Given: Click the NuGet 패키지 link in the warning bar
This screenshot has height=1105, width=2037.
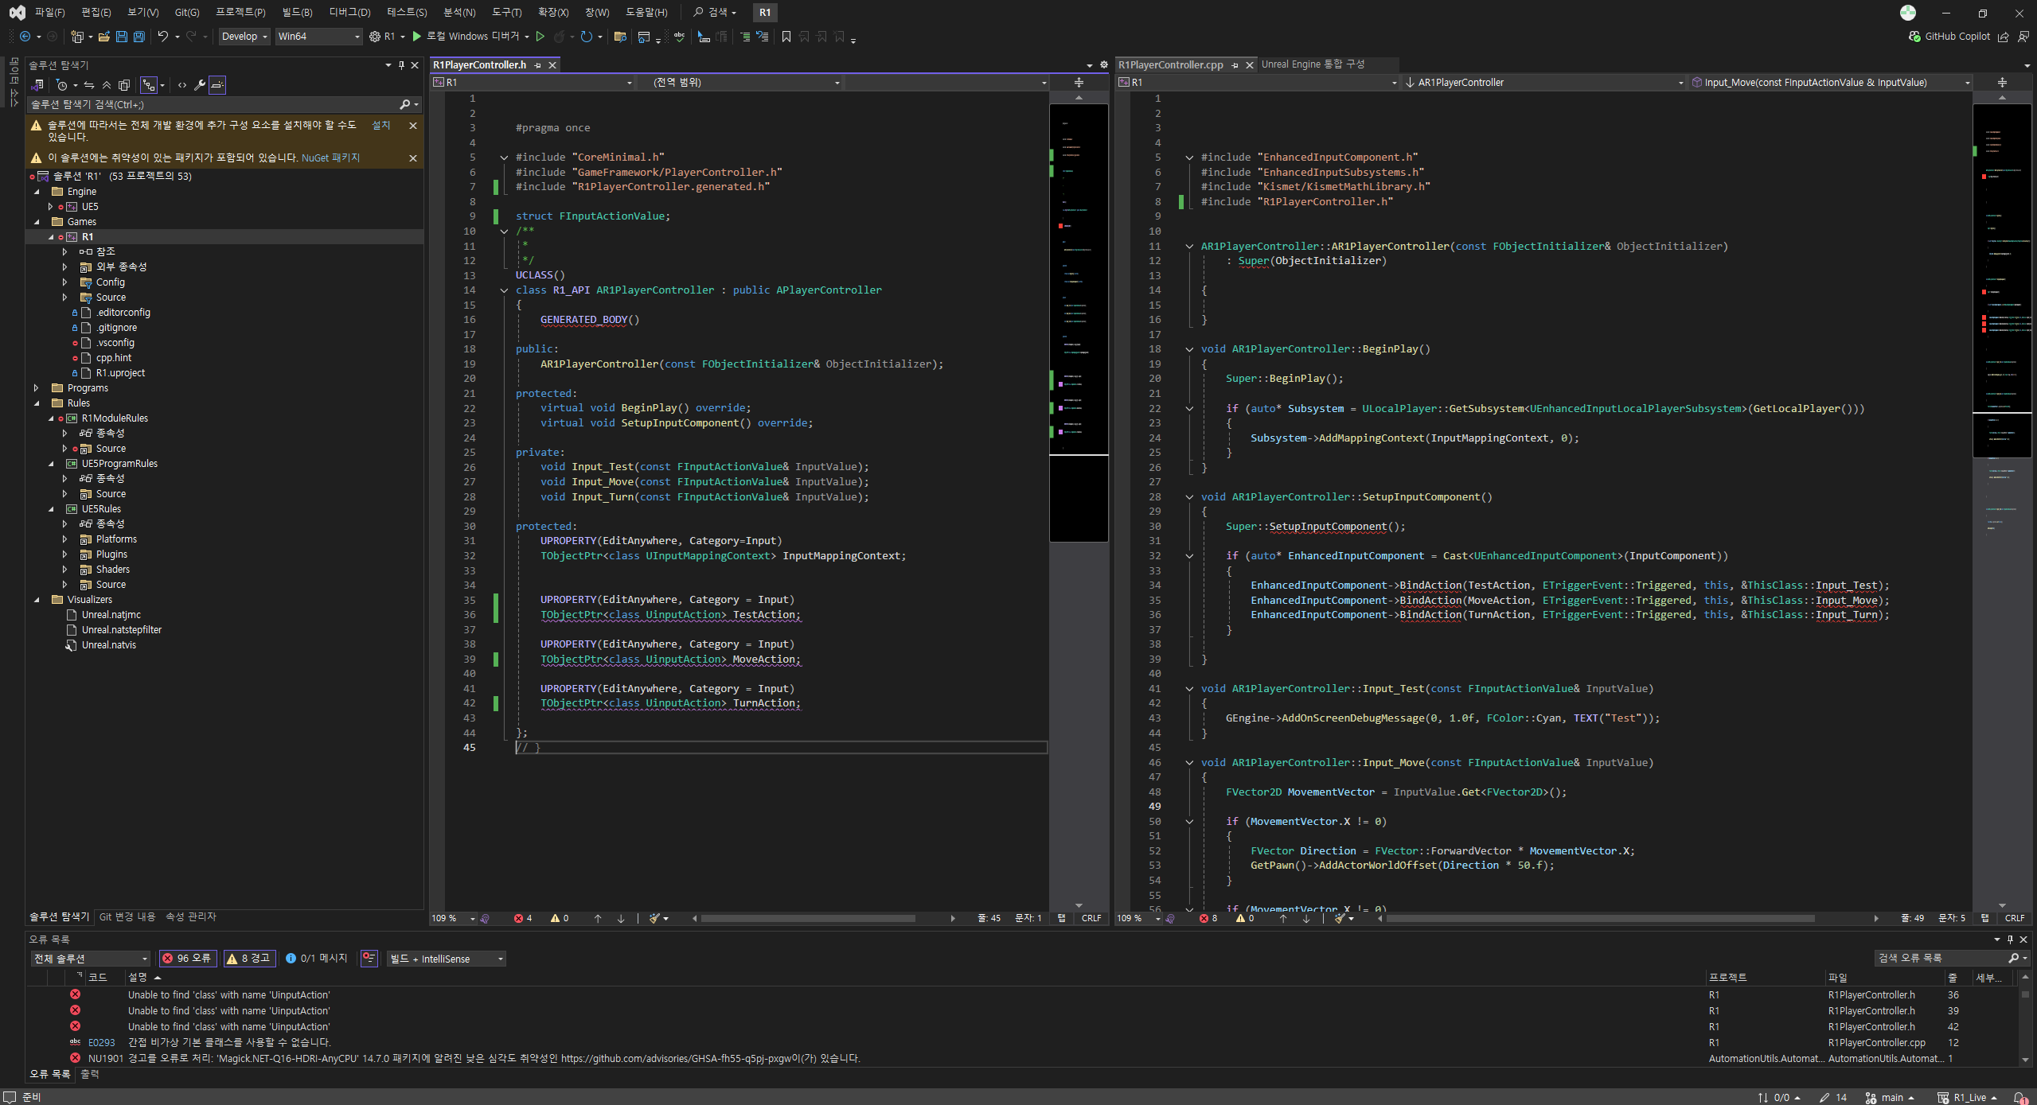Looking at the screenshot, I should tap(330, 158).
